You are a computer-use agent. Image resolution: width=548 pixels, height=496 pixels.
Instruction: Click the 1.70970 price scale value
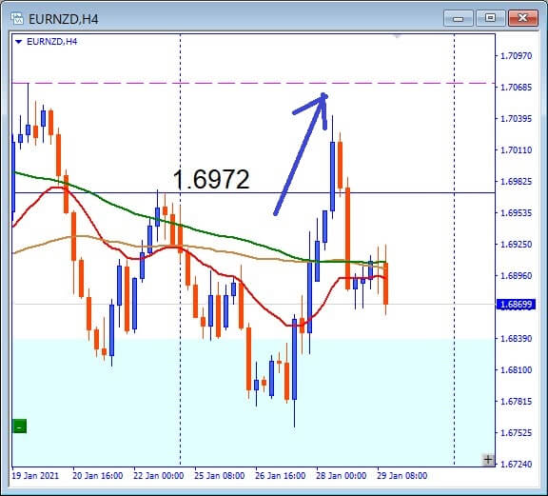[x=516, y=56]
